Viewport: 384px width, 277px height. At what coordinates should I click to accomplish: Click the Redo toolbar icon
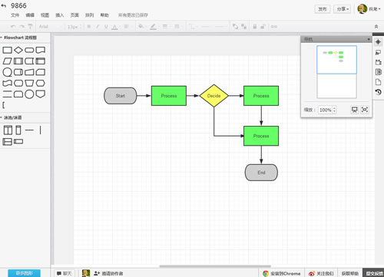22,26
